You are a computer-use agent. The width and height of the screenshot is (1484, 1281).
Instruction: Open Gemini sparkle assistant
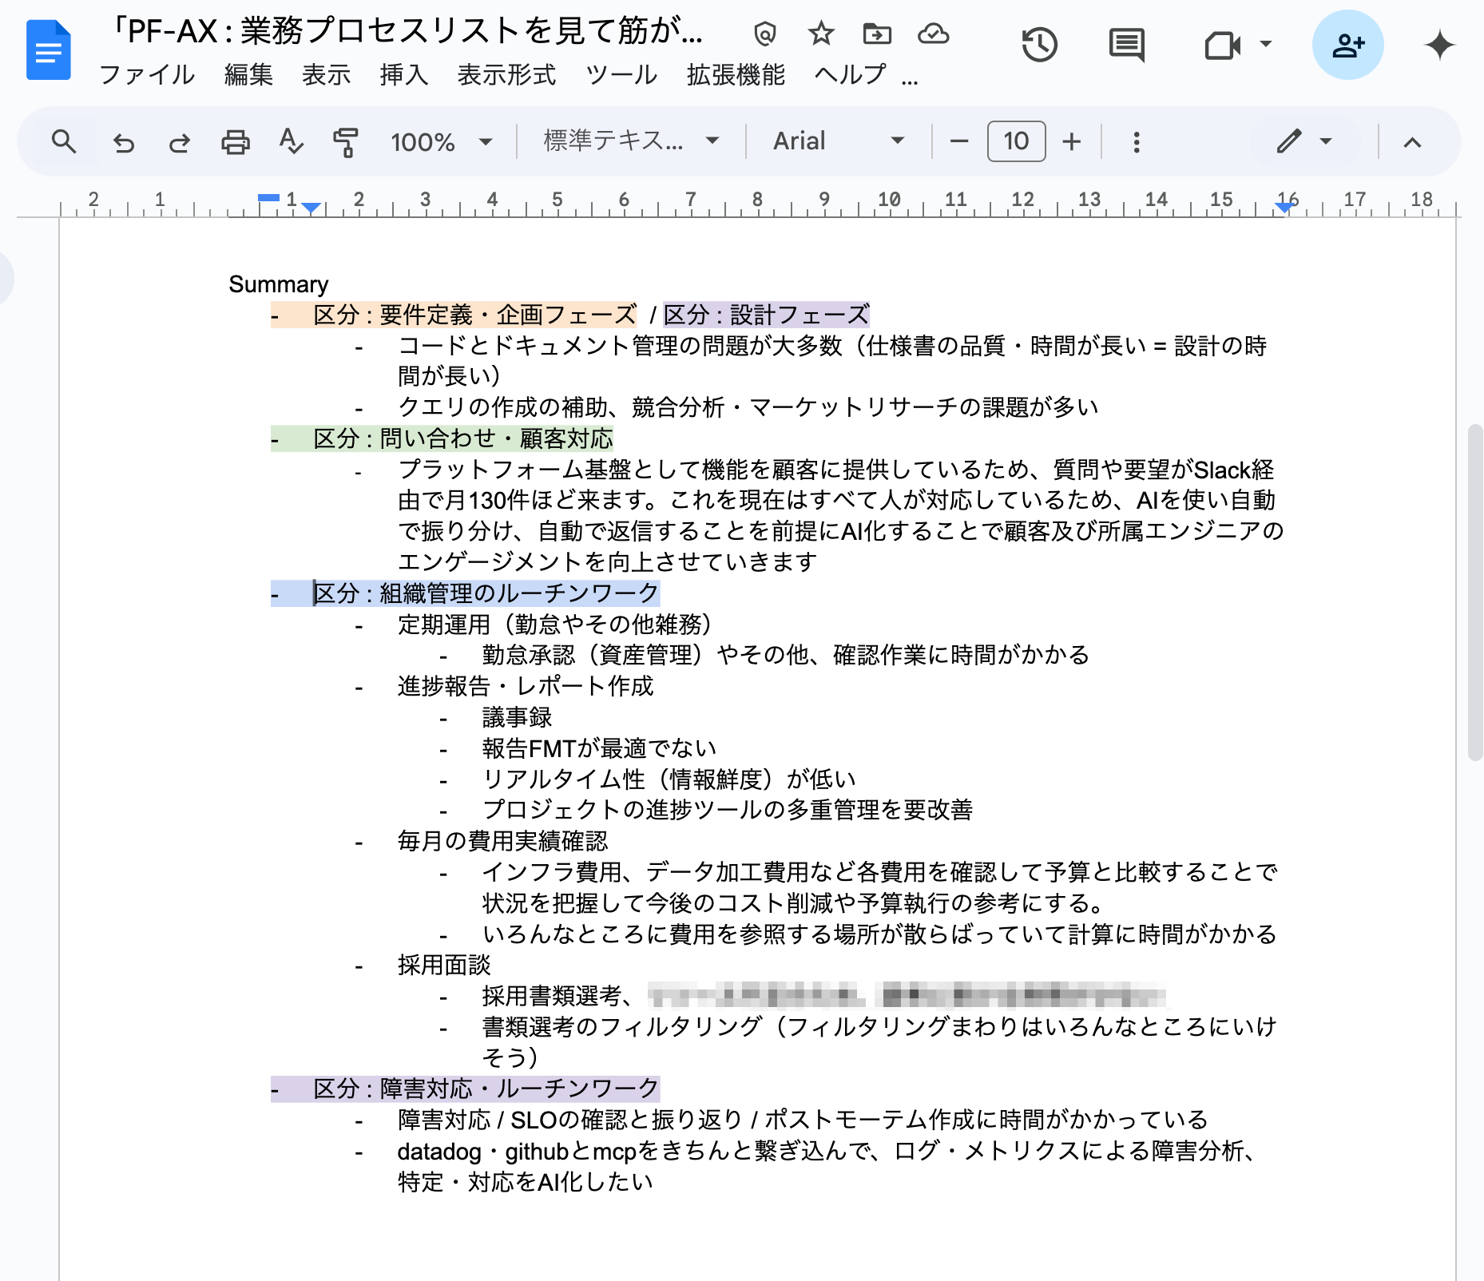[x=1439, y=45]
